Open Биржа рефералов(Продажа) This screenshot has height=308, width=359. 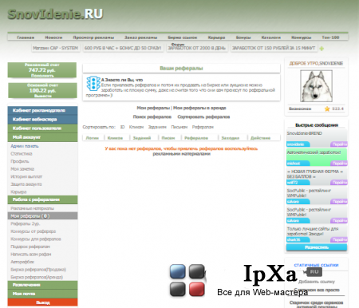point(38,270)
